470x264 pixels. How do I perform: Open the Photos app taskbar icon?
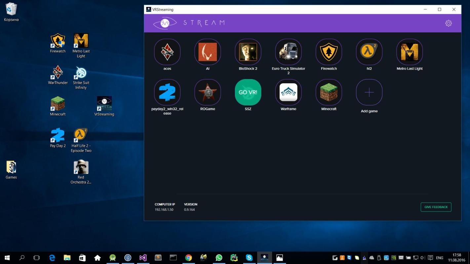280,258
